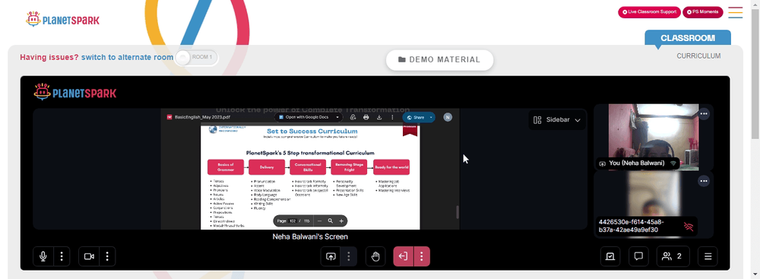Open the DEMO MATERIAL button
This screenshot has height=279, width=760.
pos(439,60)
